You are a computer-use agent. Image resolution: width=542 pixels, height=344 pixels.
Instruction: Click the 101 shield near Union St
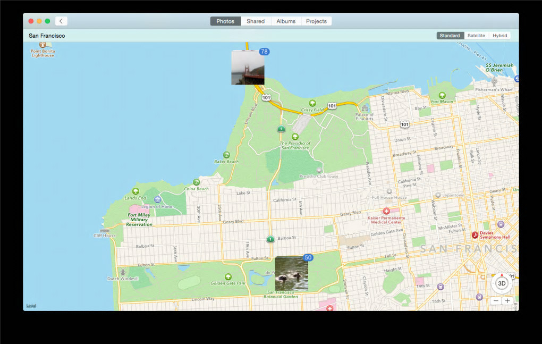point(404,124)
